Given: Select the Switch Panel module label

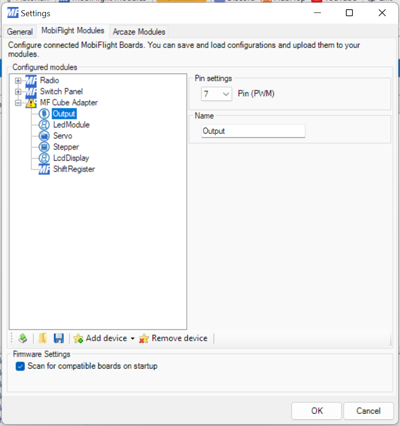Looking at the screenshot, I should (x=62, y=91).
